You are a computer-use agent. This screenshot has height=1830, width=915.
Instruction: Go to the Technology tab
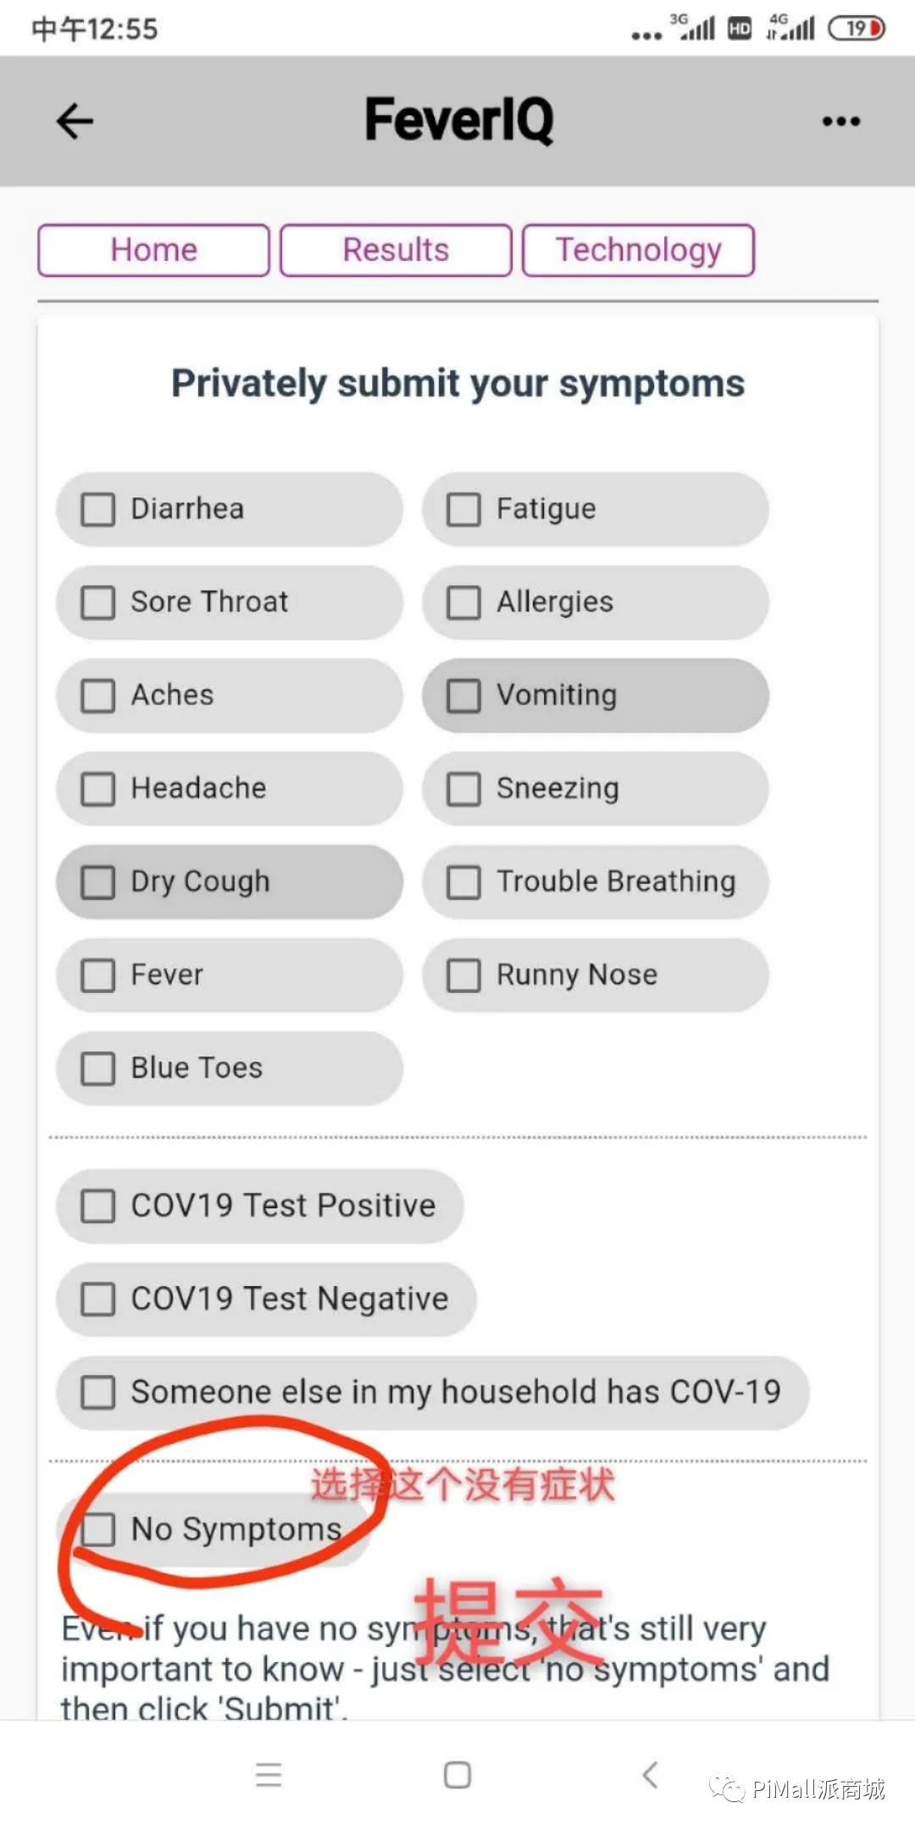pyautogui.click(x=638, y=250)
